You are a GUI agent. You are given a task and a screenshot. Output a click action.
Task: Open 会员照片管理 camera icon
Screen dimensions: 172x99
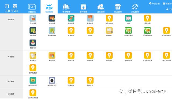point(52,80)
